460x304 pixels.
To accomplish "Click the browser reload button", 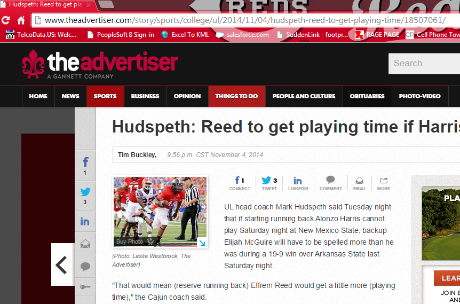I will [6, 20].
